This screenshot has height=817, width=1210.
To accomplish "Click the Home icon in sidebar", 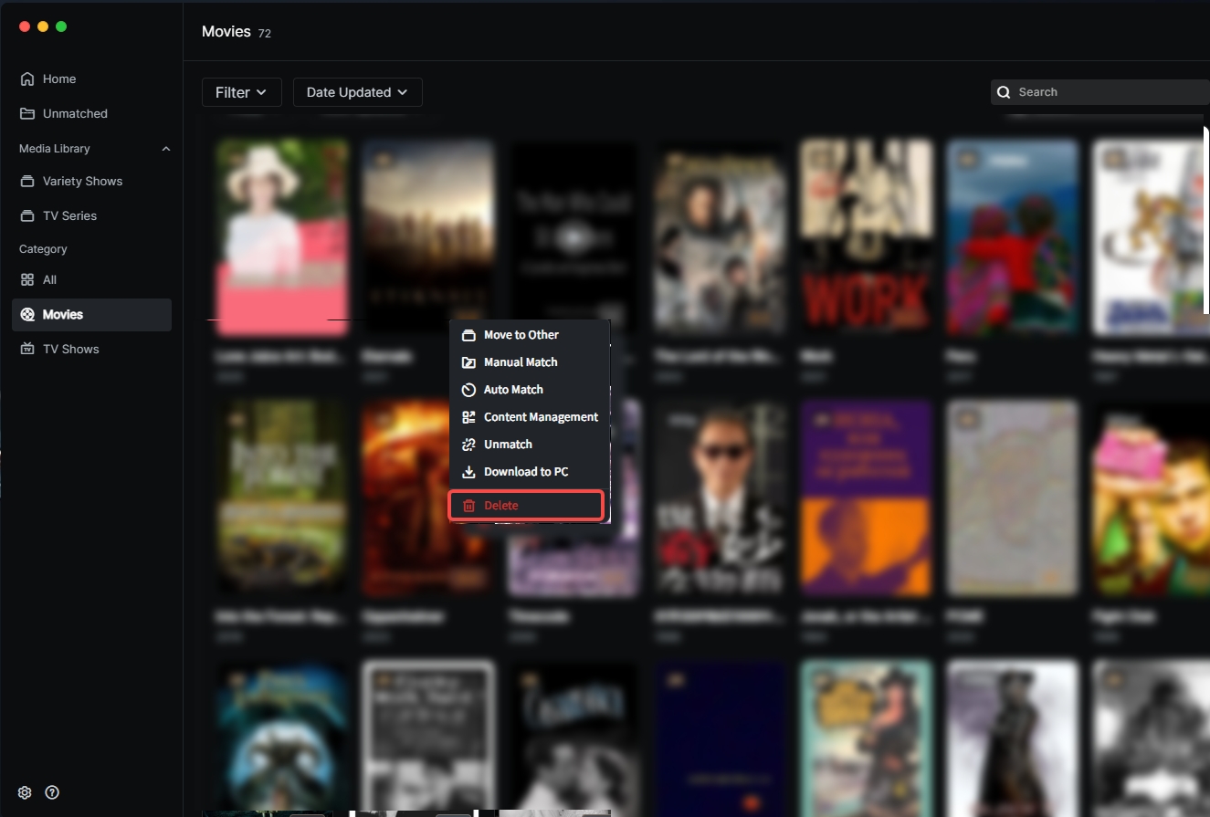I will tap(27, 79).
